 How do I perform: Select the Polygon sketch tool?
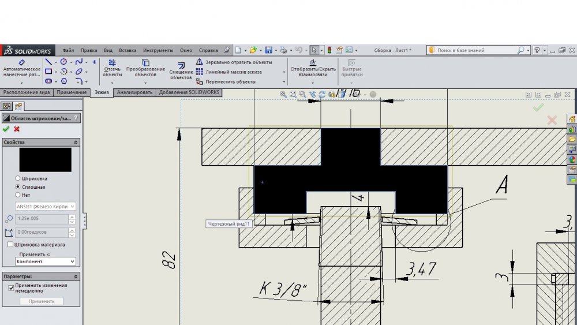tap(63, 81)
